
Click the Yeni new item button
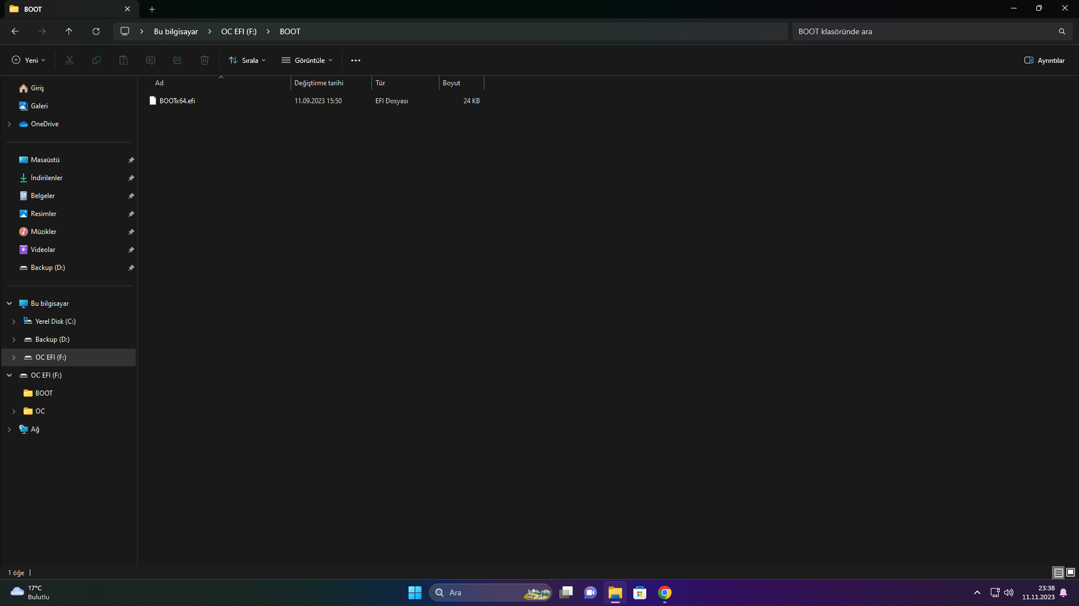28,60
